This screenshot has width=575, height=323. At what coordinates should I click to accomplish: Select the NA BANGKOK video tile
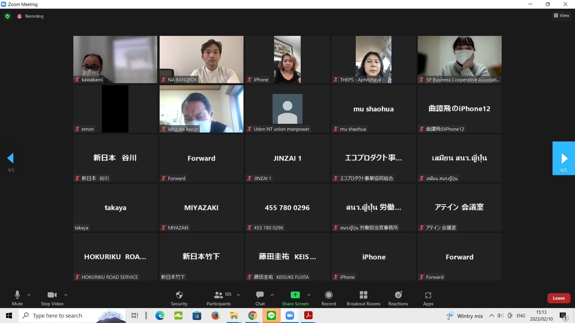coord(201,60)
